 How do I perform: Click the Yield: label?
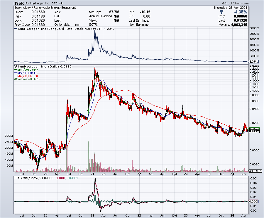93,20
